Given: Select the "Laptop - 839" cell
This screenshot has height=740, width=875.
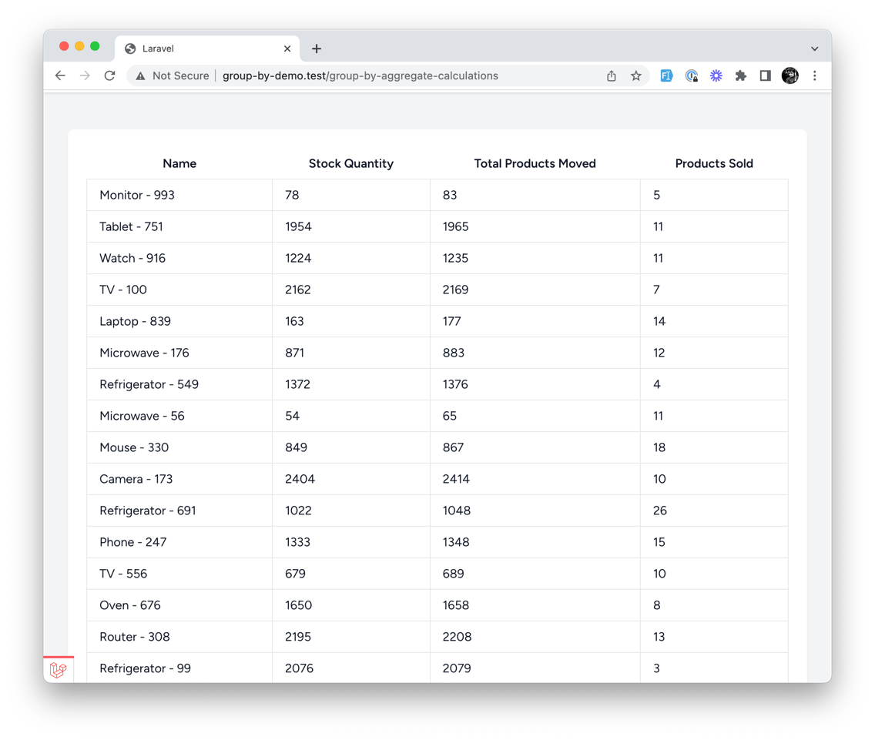Looking at the screenshot, I should [x=179, y=321].
